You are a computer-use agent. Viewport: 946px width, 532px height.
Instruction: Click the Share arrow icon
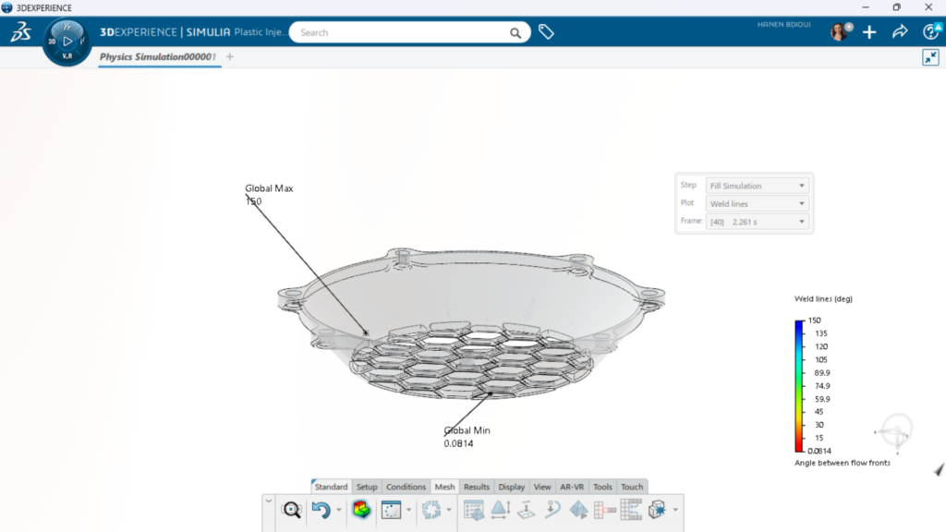point(900,31)
